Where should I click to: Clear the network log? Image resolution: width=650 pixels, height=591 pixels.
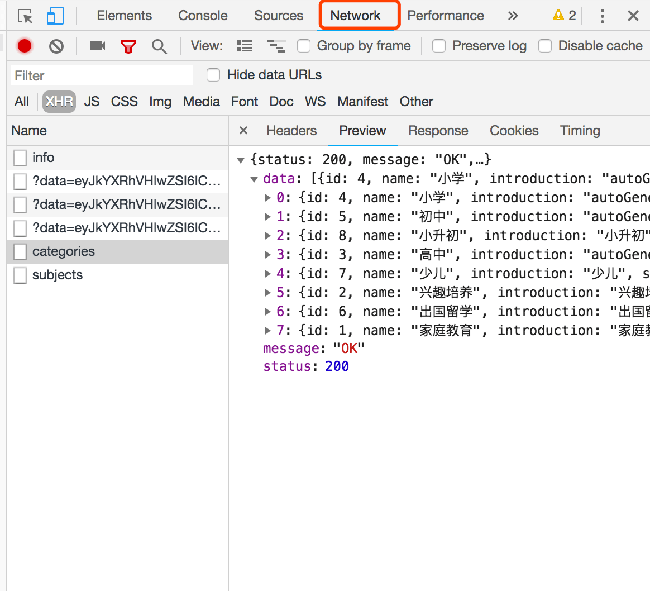coord(56,46)
